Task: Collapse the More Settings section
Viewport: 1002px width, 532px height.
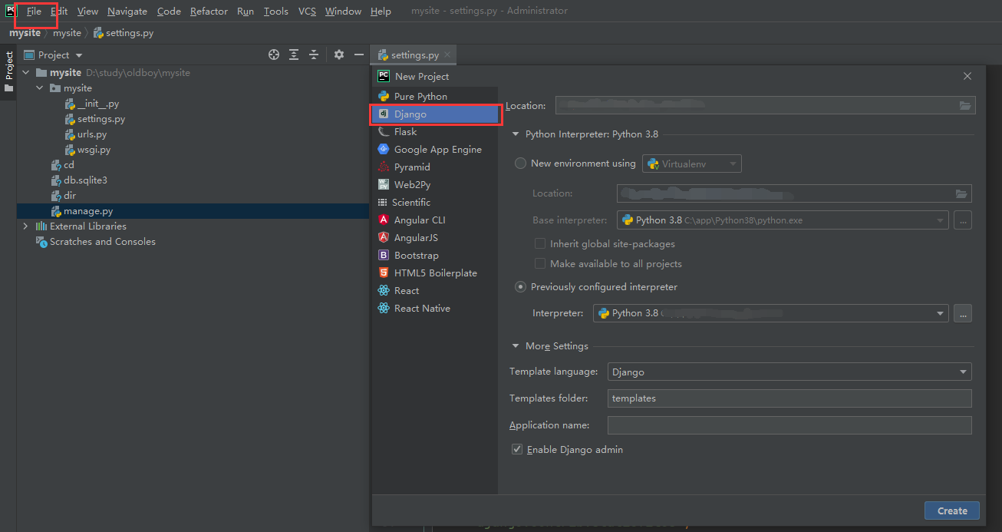Action: (x=516, y=346)
